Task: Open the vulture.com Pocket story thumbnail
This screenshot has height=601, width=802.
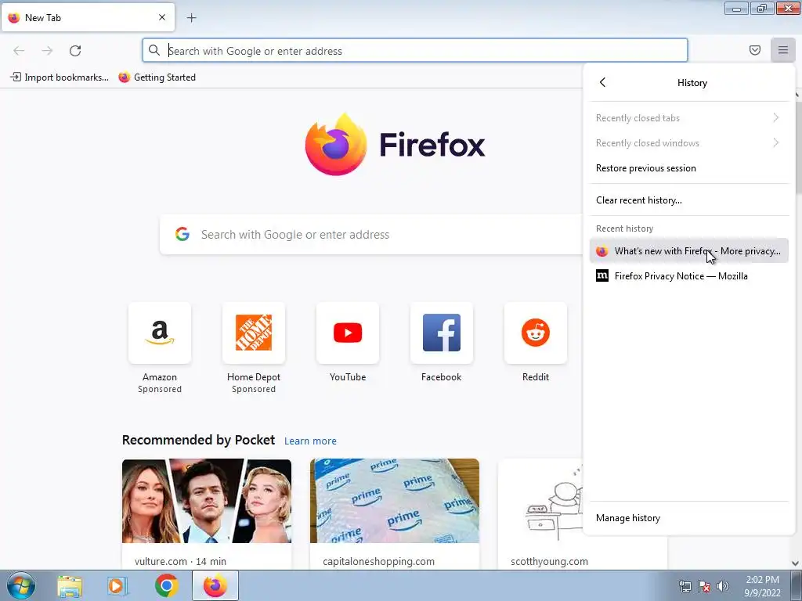Action: (207, 501)
